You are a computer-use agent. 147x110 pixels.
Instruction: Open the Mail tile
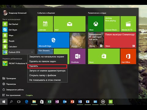pos(70,24)
